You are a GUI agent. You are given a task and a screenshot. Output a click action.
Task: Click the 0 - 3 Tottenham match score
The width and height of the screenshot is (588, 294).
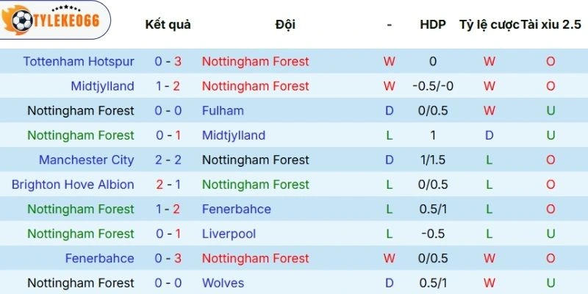[x=168, y=62]
